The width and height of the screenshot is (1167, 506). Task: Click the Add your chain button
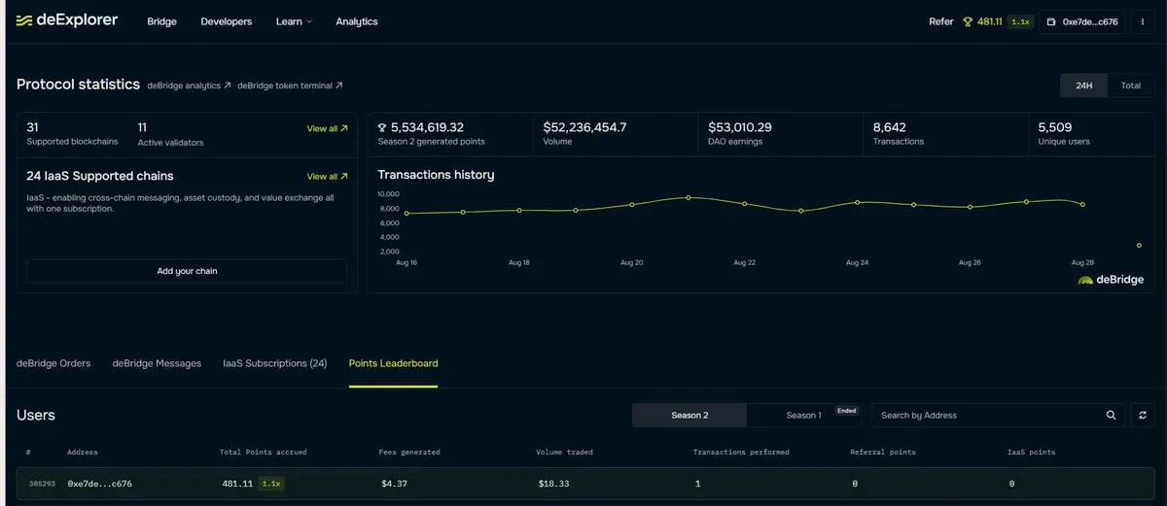pyautogui.click(x=187, y=271)
